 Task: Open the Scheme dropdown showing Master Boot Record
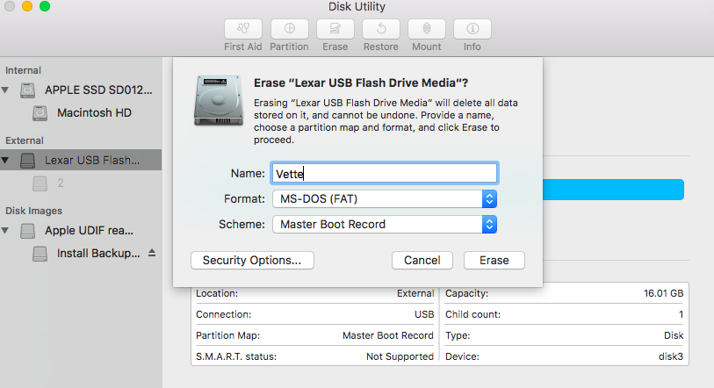click(385, 225)
